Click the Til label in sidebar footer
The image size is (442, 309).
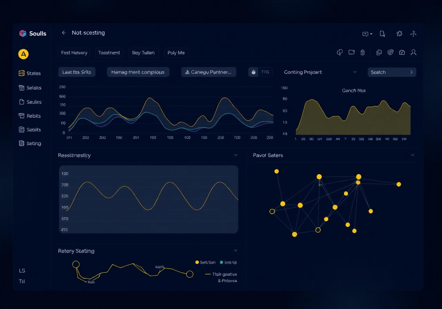coord(22,281)
